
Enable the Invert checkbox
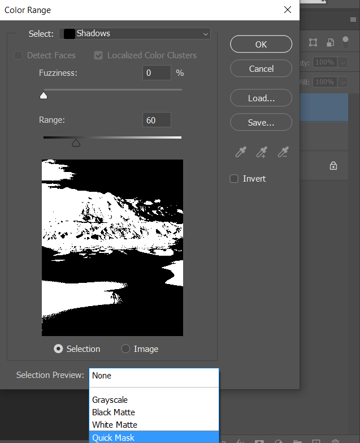click(x=234, y=179)
